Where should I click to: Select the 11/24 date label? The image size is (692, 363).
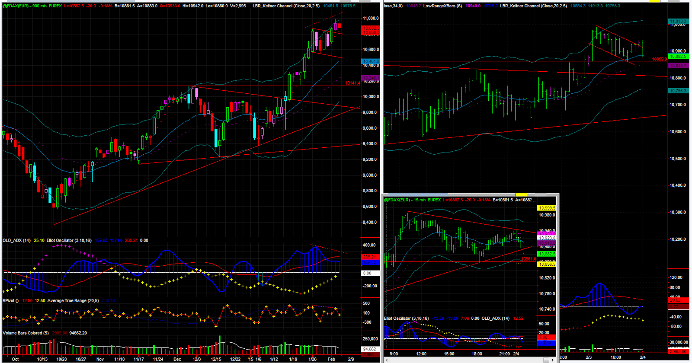point(158,359)
